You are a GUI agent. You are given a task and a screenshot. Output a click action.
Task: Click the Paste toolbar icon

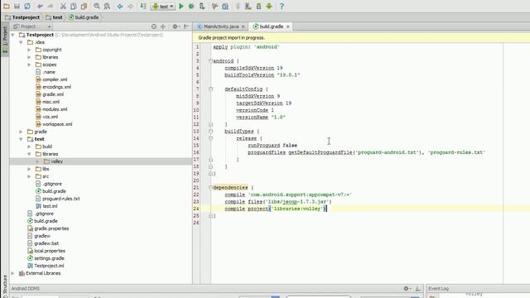(84, 6)
